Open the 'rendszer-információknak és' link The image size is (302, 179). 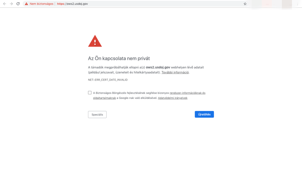point(188,93)
